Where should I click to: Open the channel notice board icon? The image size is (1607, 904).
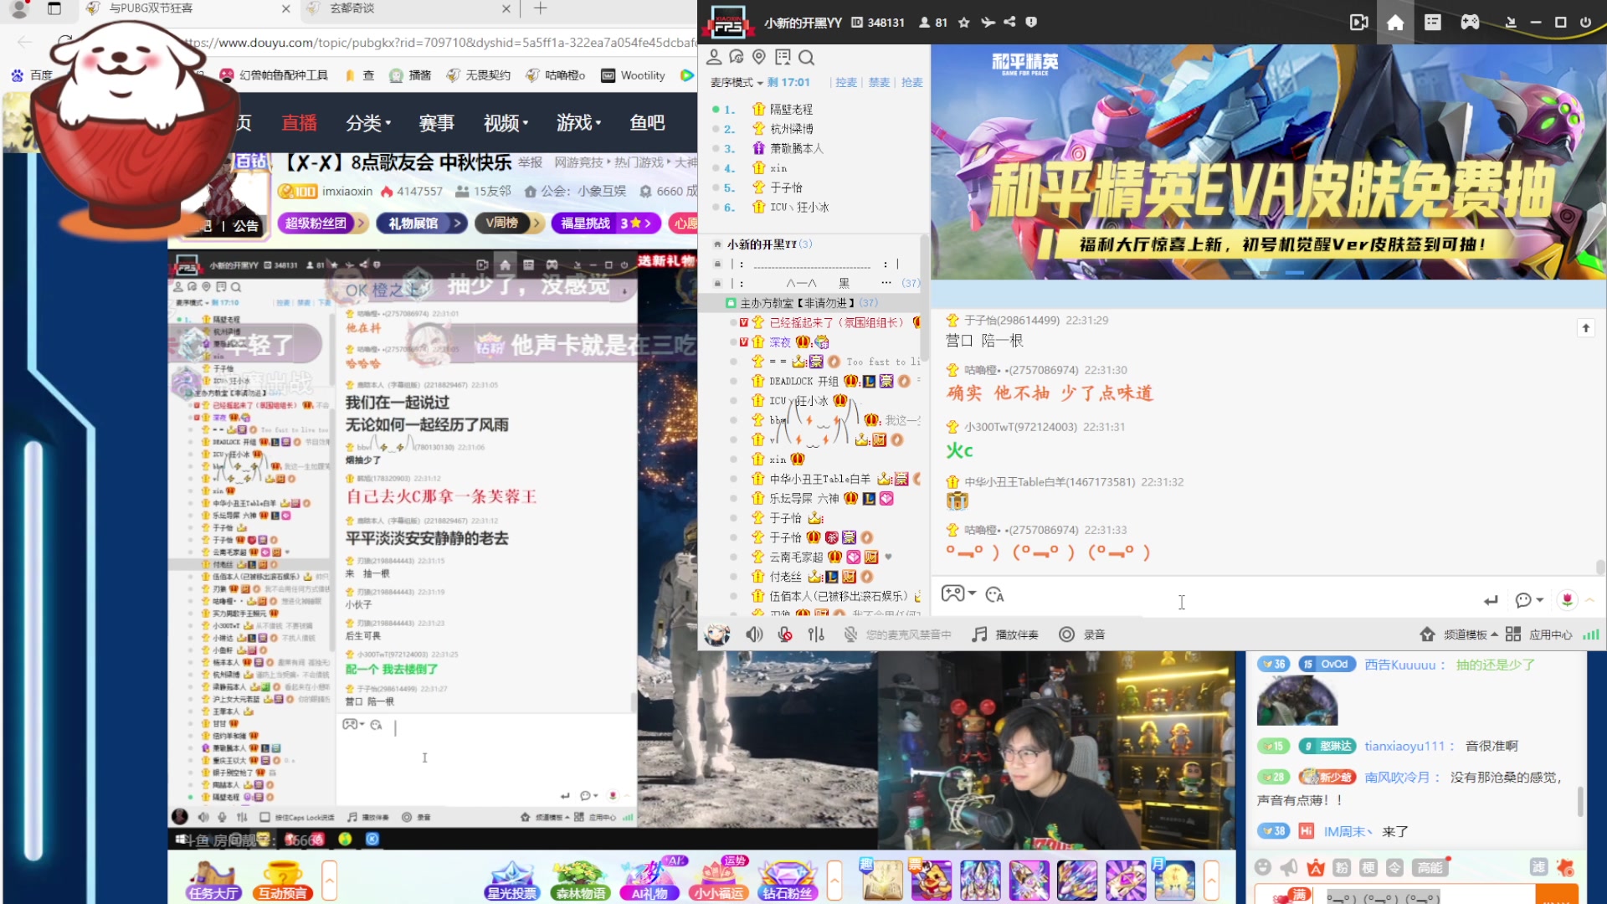click(783, 57)
